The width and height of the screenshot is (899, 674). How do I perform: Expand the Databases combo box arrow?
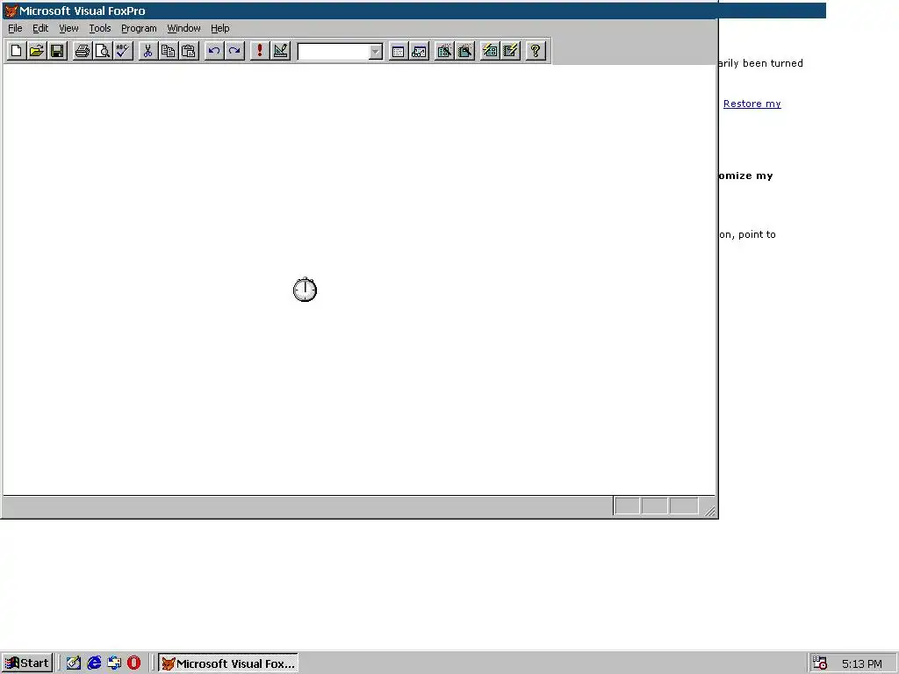(x=375, y=52)
